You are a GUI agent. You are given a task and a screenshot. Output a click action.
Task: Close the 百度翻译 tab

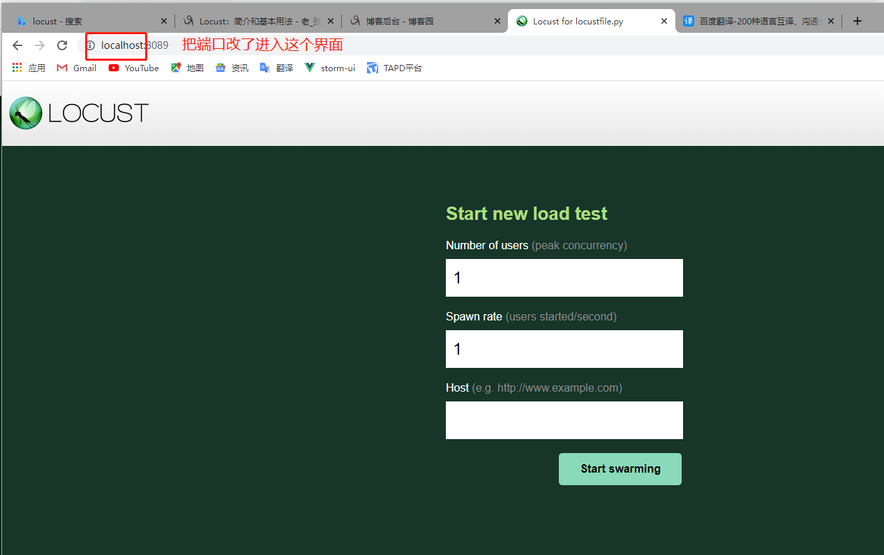pyautogui.click(x=831, y=21)
